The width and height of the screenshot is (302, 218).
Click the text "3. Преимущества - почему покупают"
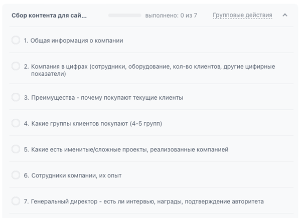(x=103, y=97)
